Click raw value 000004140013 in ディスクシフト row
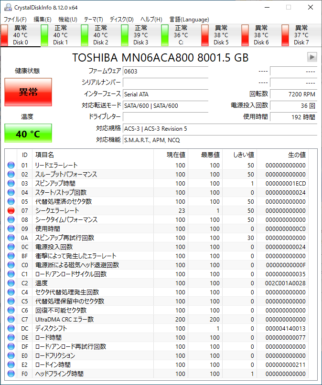322x385 pixels. [x=285, y=329]
